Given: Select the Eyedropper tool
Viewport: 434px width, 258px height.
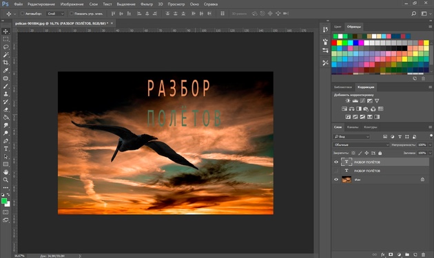Looking at the screenshot, I should pyautogui.click(x=6, y=70).
